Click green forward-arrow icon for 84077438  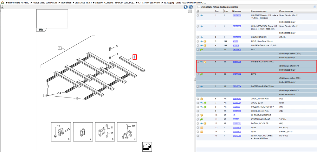coord(201,49)
